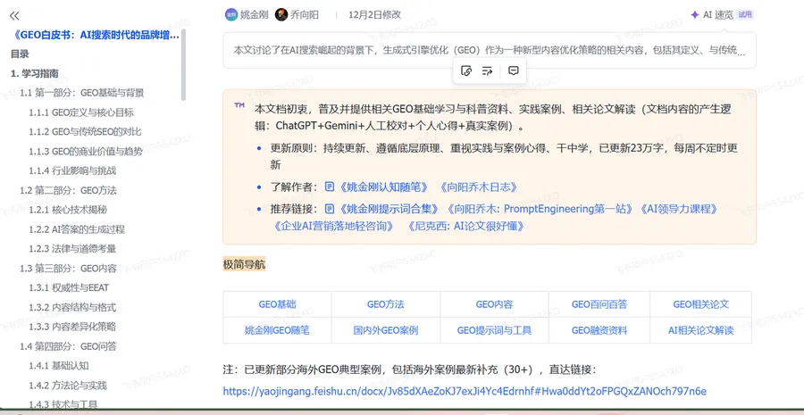Click the AI 速览 sparkle icon
This screenshot has width=804, height=415.
point(695,15)
